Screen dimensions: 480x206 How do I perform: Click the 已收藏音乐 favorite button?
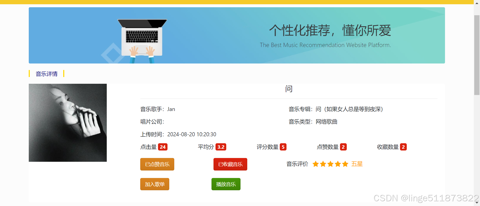(230, 164)
